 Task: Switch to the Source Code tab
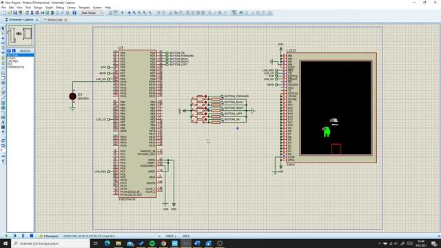[x=55, y=20]
